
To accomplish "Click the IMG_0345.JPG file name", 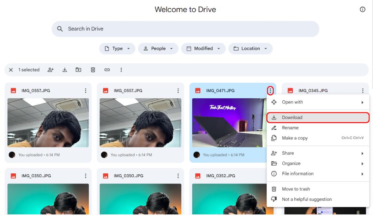I will click(x=313, y=91).
